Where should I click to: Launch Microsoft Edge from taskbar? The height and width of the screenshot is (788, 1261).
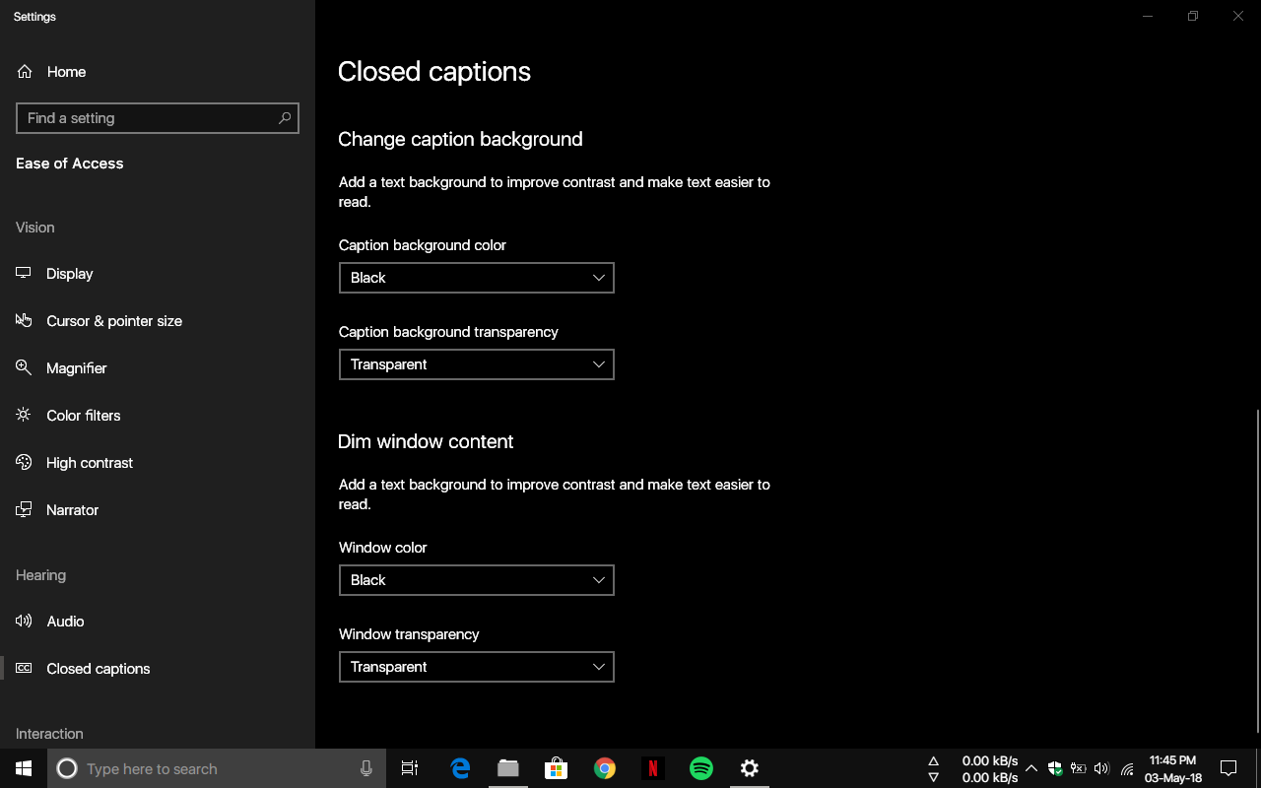coord(460,768)
